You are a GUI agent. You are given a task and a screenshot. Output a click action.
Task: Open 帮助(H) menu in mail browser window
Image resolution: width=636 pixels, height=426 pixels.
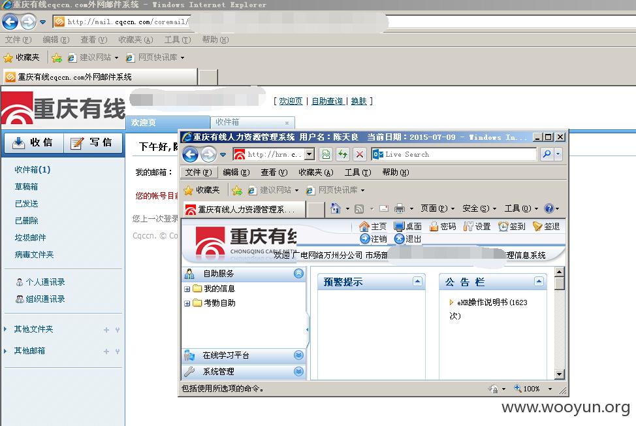coord(215,40)
